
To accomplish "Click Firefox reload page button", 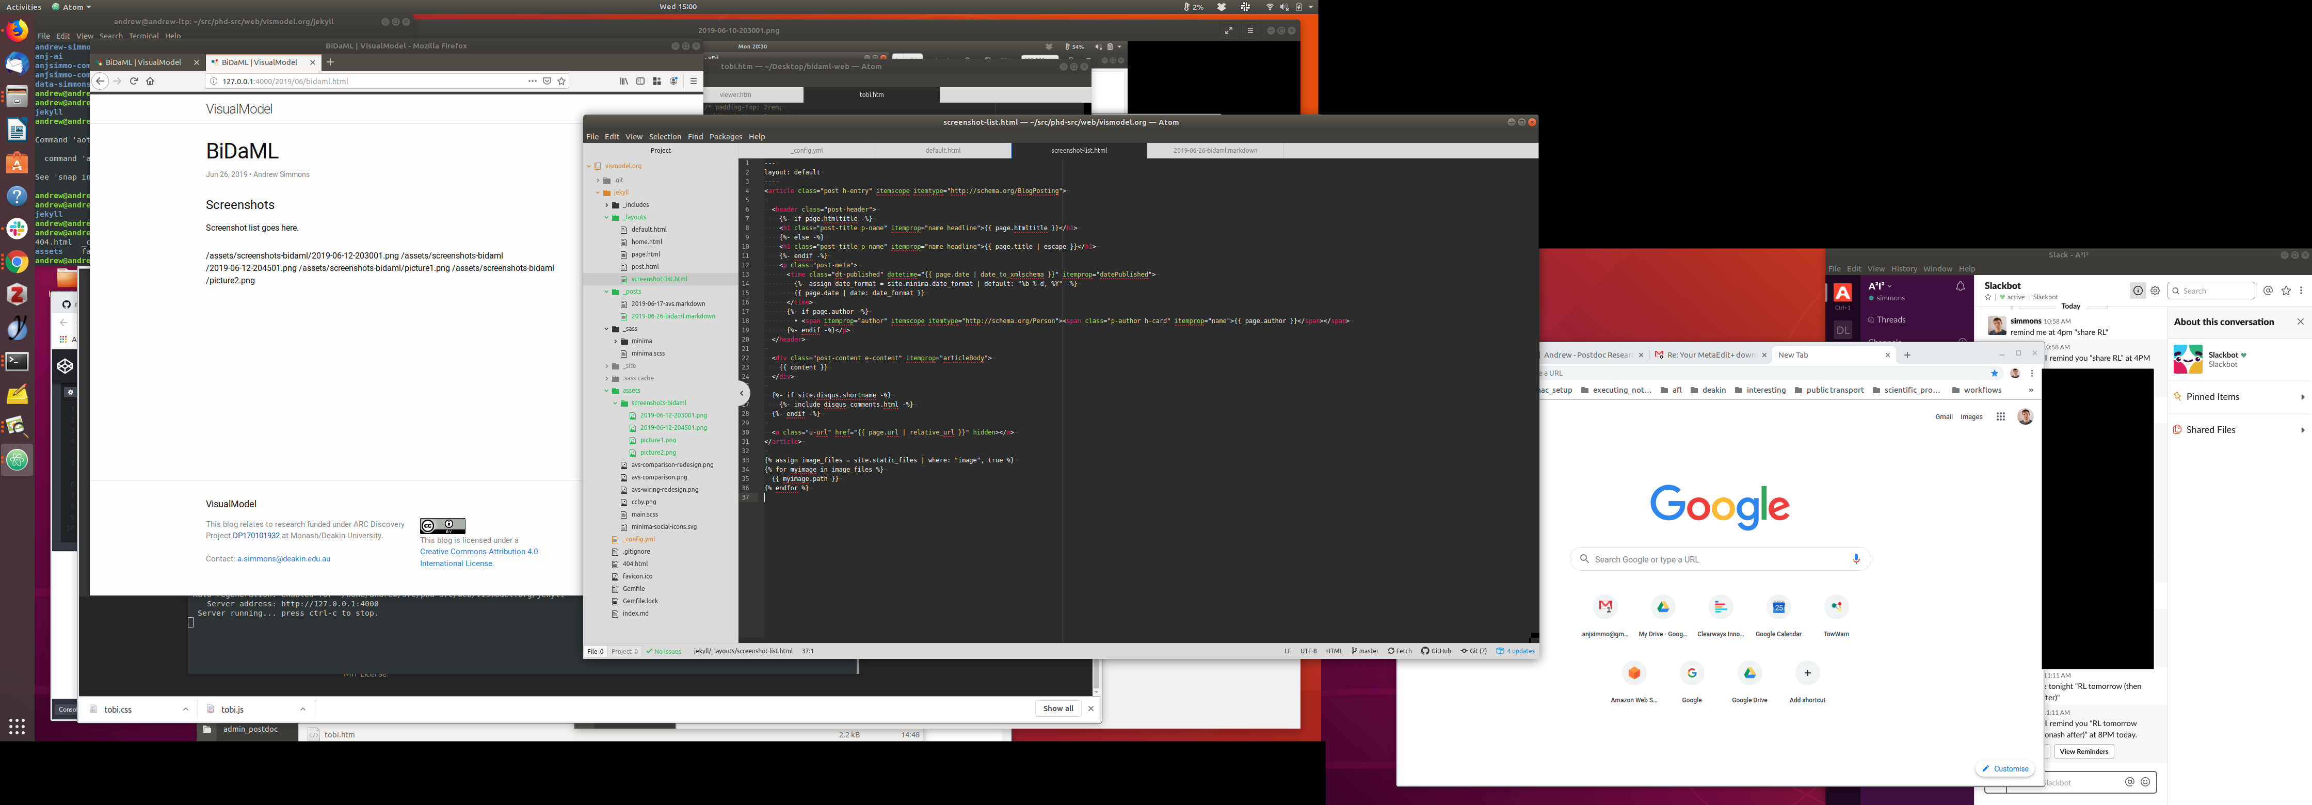I will pos(134,81).
